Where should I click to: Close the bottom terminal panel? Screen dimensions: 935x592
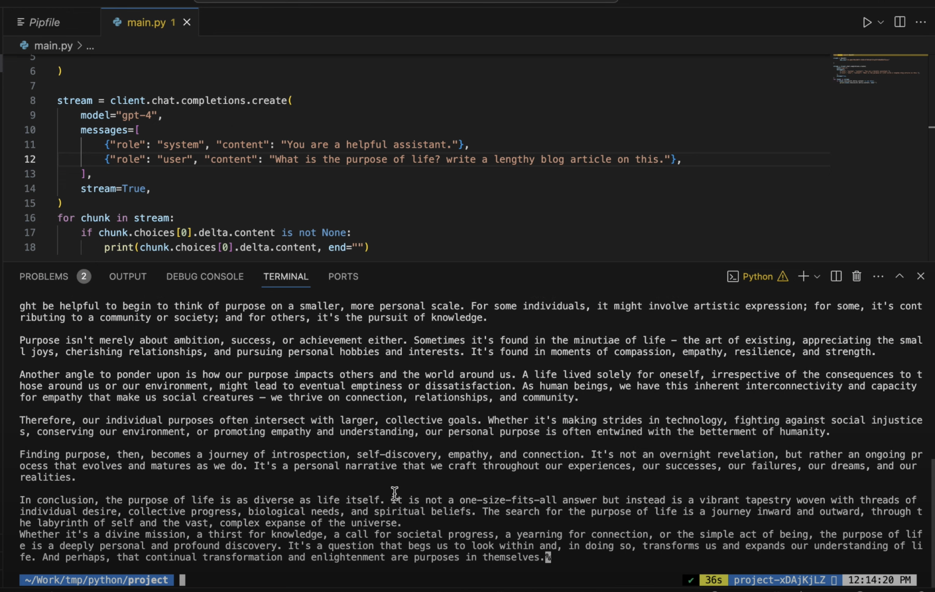tap(920, 276)
